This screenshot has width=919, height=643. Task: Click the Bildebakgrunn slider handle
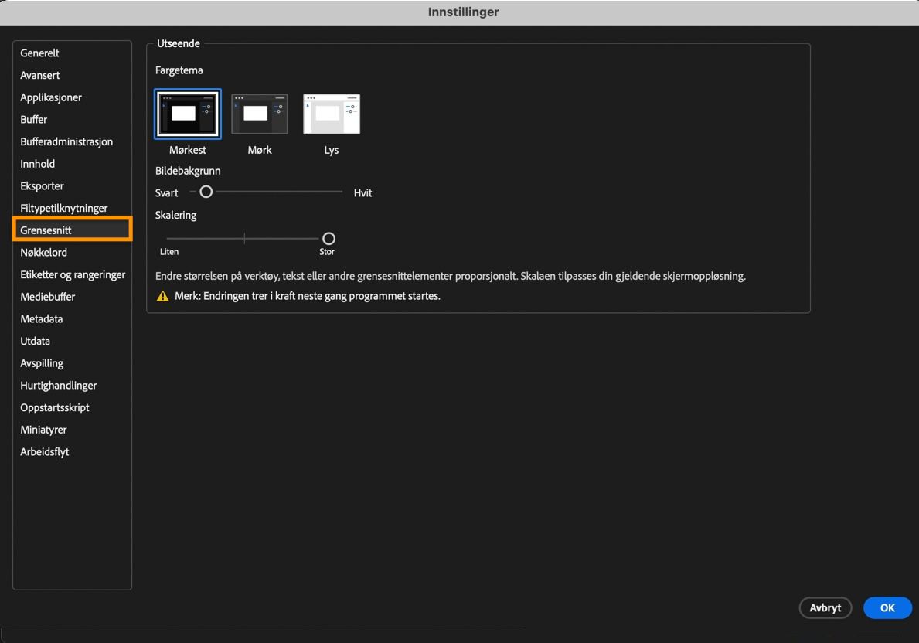click(206, 192)
